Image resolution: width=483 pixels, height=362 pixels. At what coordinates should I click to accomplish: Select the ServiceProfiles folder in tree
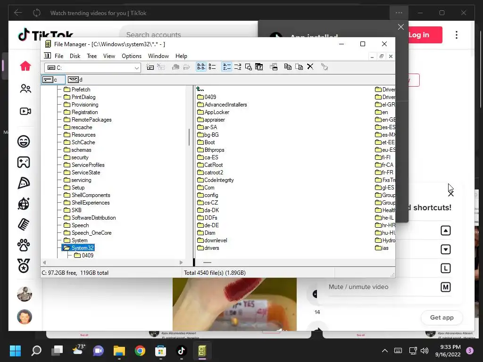pyautogui.click(x=84, y=165)
